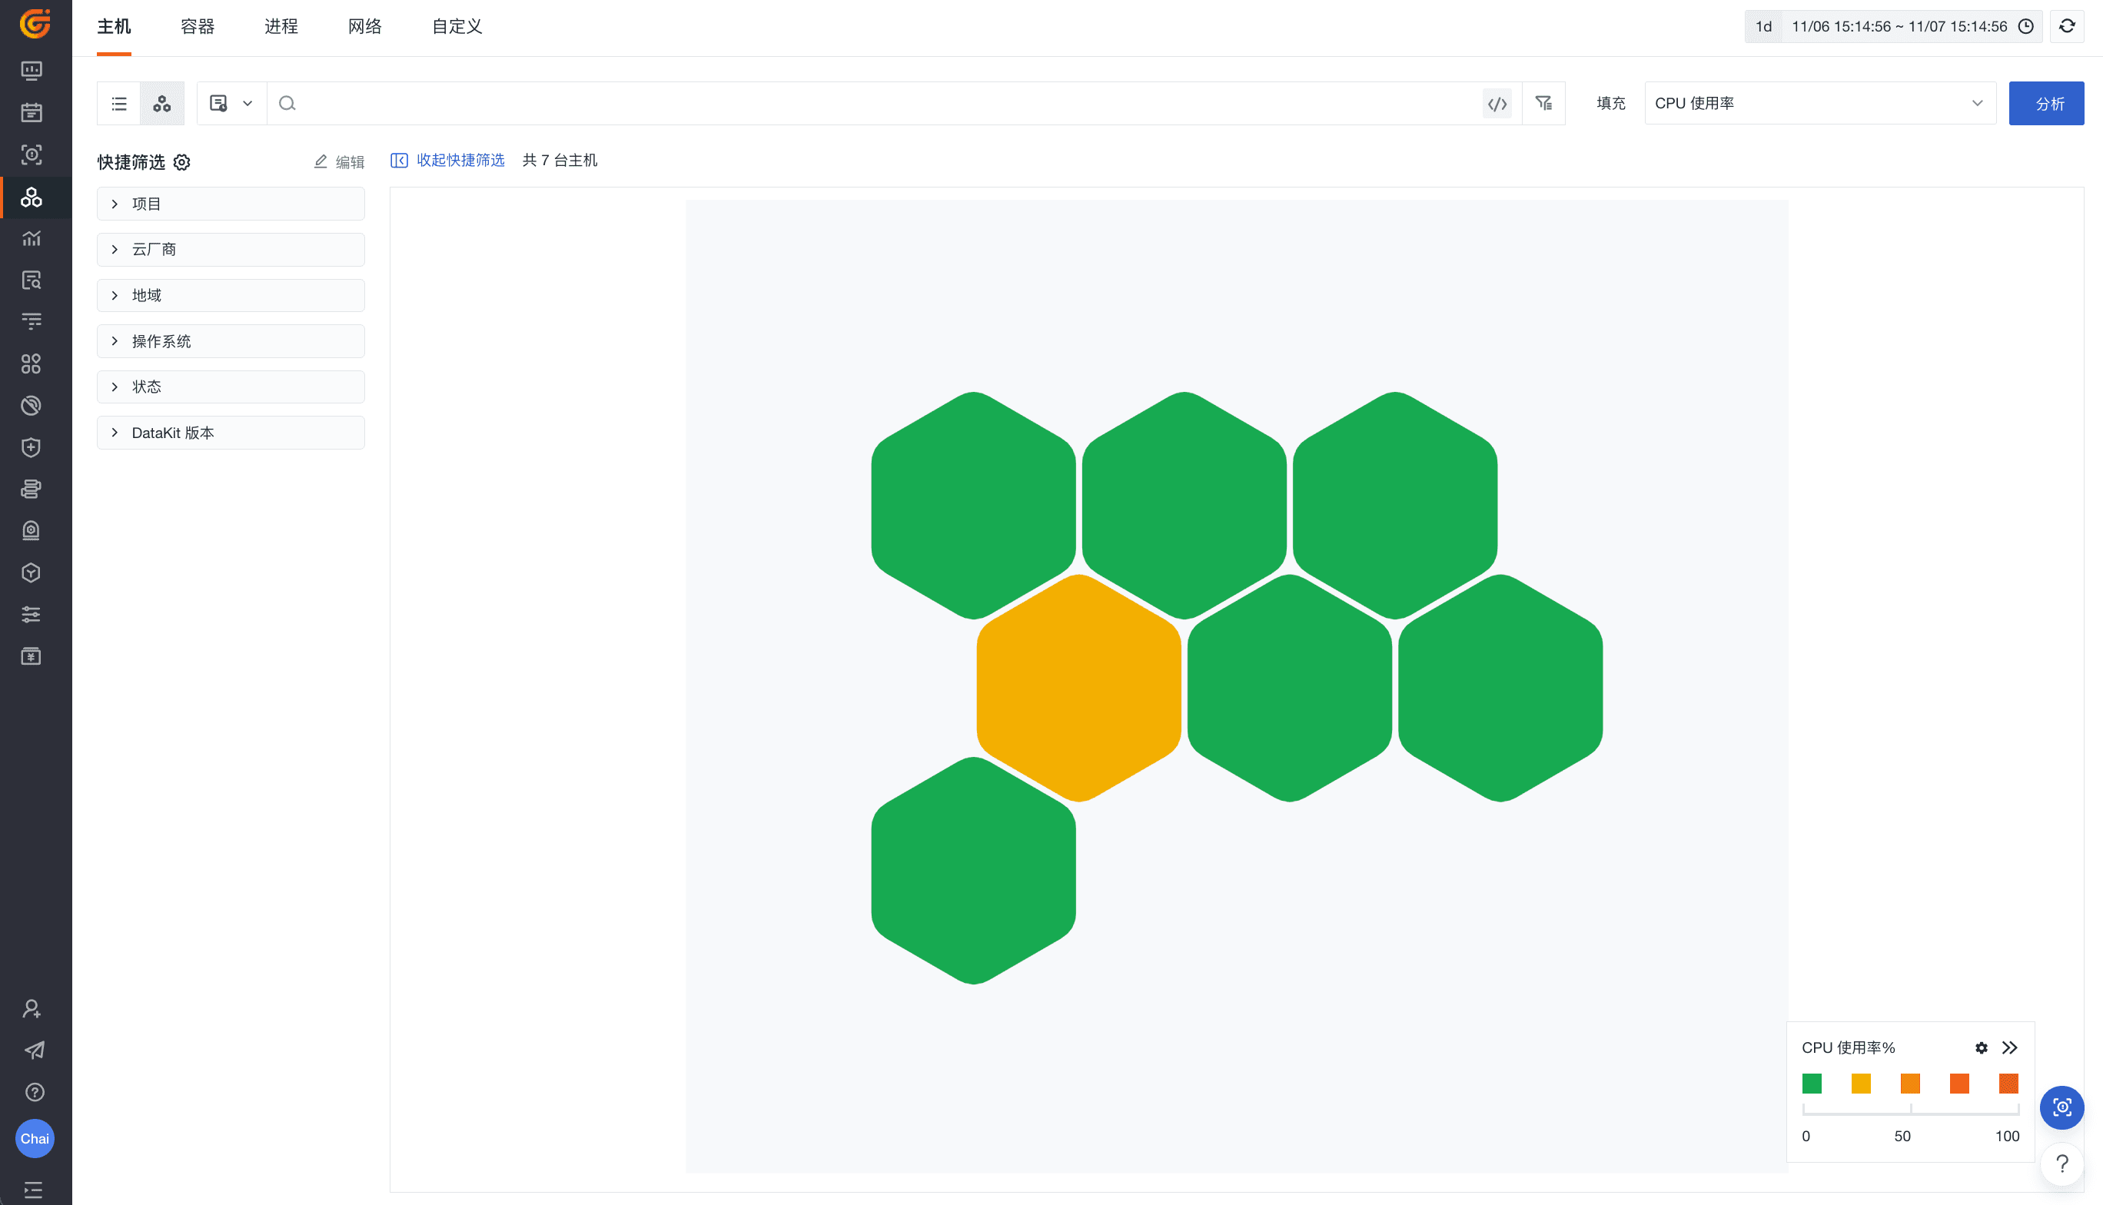2103x1205 pixels.
Task: Expand the 云厂商 filter group
Action: click(x=231, y=249)
